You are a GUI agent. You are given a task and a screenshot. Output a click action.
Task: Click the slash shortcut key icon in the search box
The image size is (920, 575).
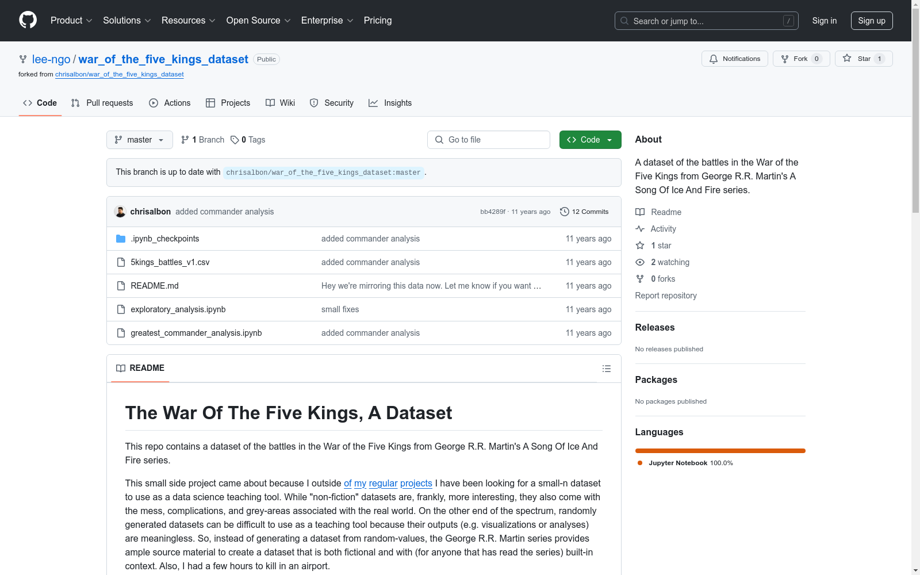tap(788, 21)
